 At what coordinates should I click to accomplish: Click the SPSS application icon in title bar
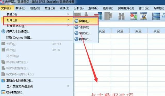[x=2, y=2]
